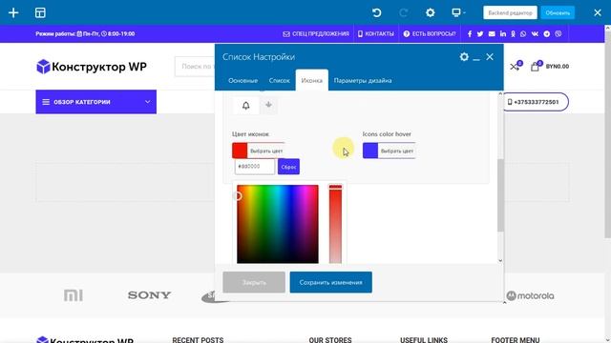Pick a color in the spectrum square
This screenshot has width=611, height=343.
tap(278, 225)
